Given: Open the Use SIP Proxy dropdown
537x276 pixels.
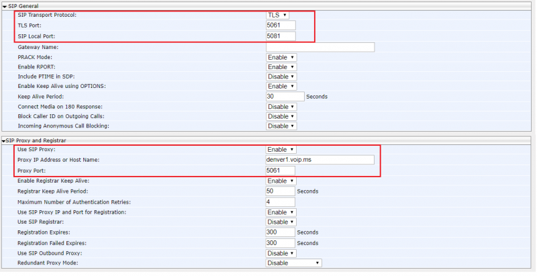Looking at the screenshot, I should tap(281, 150).
